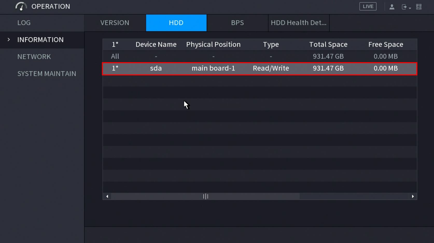
Task: Select the HDD tab
Action: click(176, 23)
